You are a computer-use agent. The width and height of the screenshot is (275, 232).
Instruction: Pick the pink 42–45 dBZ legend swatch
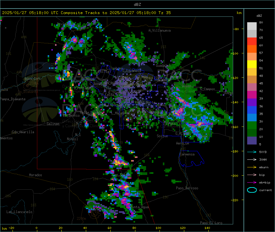(252, 87)
